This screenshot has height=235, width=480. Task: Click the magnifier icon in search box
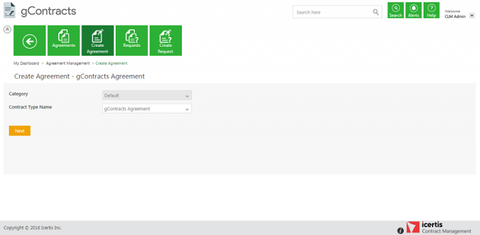point(376,12)
